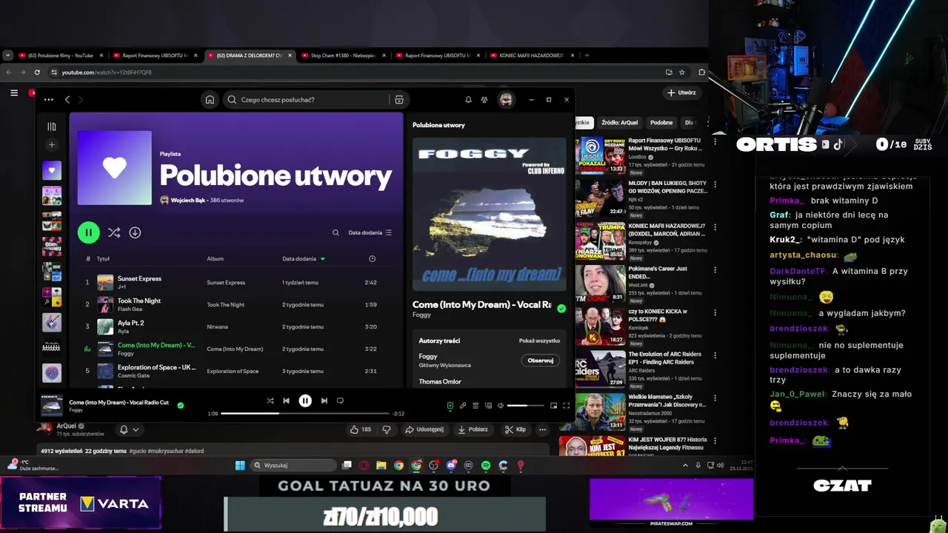Toggle repeat in the player bar

(340, 400)
